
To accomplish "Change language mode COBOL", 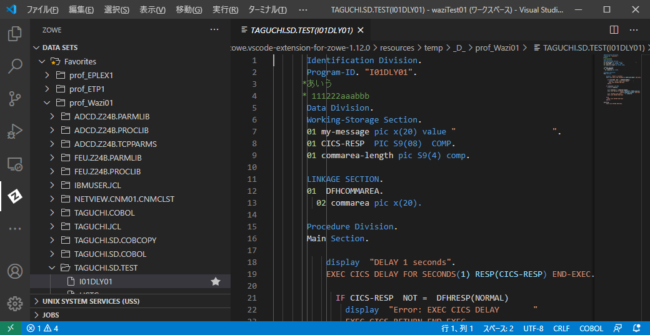I will point(591,328).
